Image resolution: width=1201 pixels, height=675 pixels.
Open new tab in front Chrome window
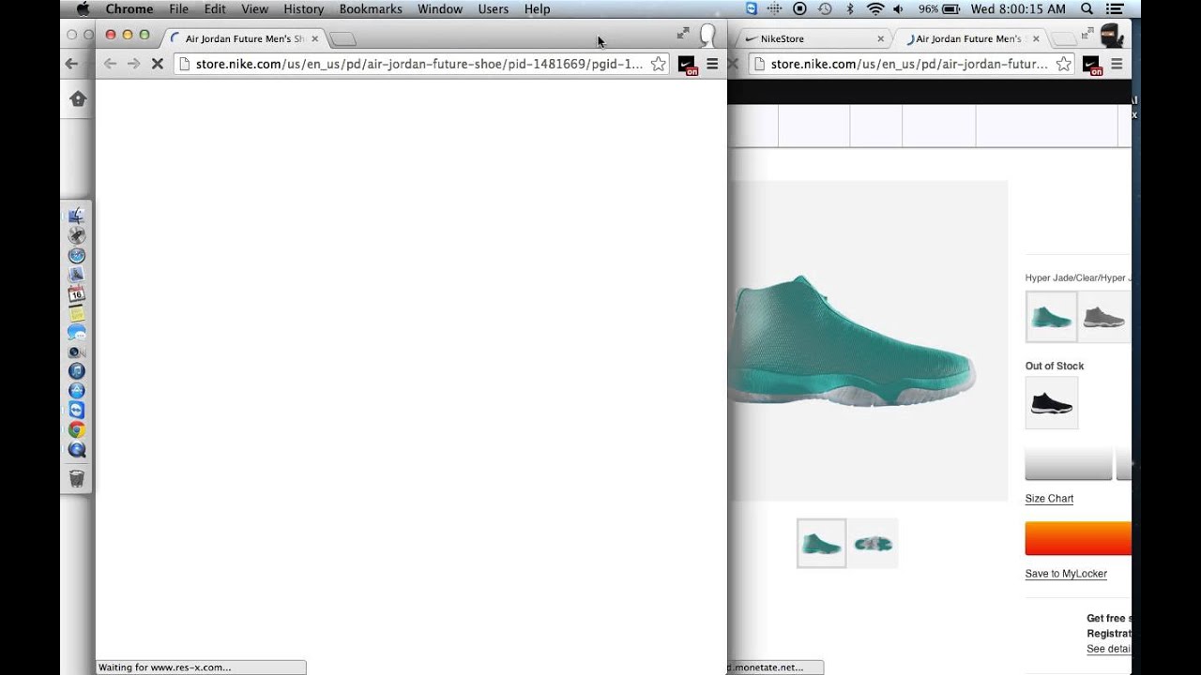[x=343, y=39]
